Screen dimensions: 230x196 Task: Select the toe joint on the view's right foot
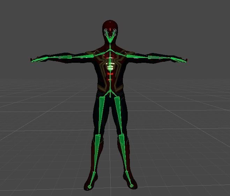(132, 186)
